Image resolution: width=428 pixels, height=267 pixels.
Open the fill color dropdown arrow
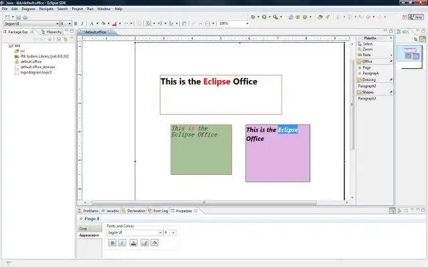pos(108,24)
